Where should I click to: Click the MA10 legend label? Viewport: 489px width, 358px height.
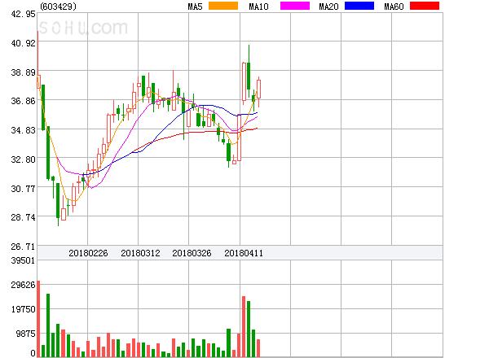click(x=258, y=7)
